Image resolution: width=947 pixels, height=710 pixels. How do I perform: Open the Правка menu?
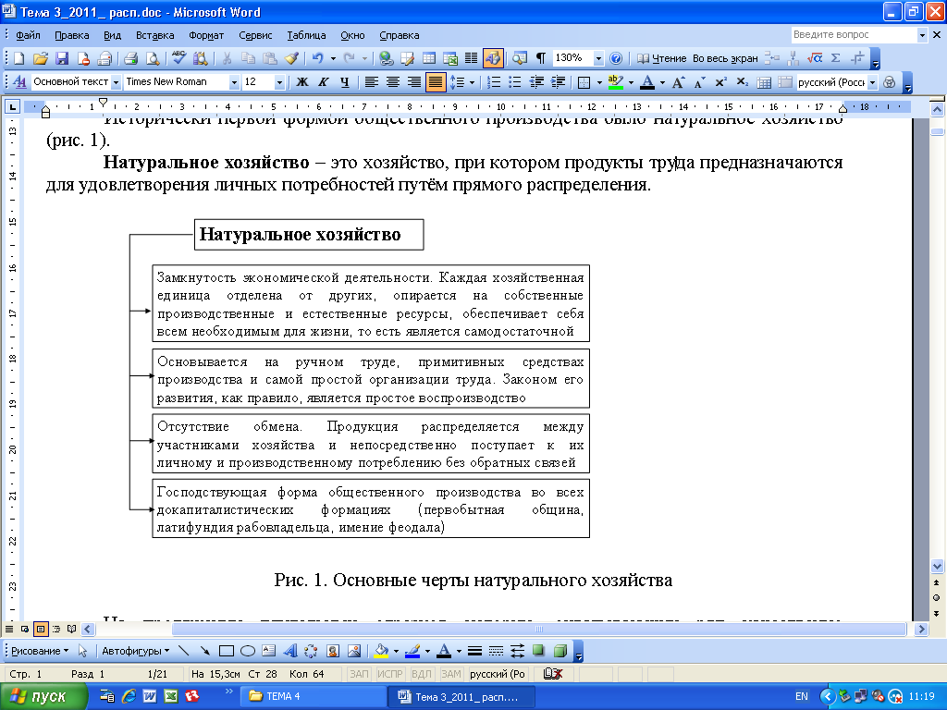point(72,36)
